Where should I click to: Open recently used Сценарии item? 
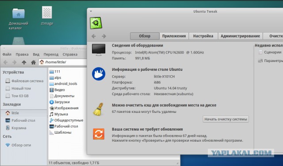click(x=270, y=52)
